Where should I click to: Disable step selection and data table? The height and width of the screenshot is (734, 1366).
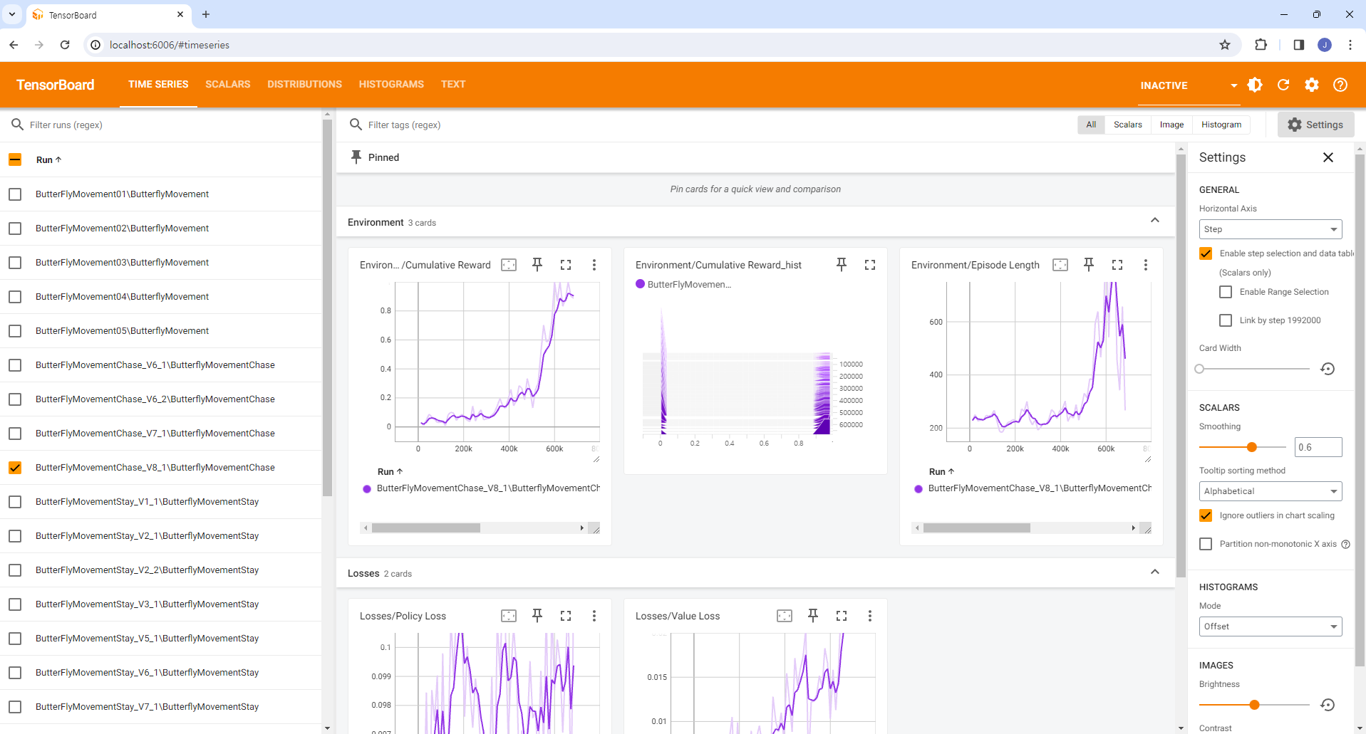[x=1206, y=253]
